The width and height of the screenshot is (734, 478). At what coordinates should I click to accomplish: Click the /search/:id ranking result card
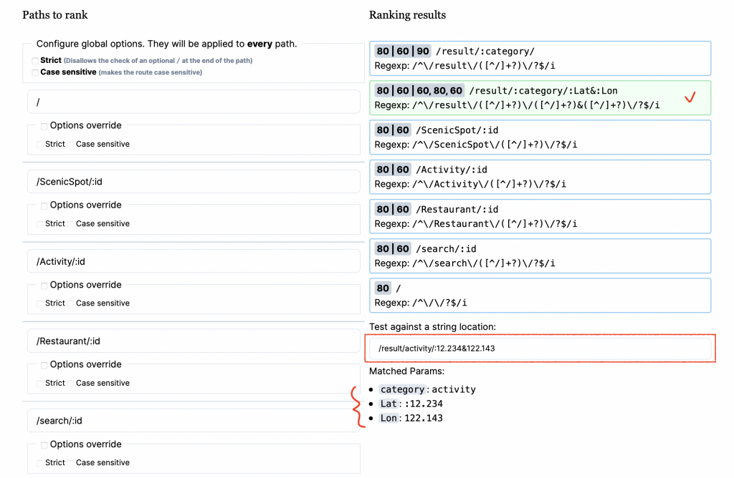click(540, 255)
